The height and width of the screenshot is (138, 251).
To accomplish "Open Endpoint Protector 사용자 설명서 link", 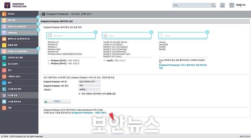I will (x=89, y=113).
